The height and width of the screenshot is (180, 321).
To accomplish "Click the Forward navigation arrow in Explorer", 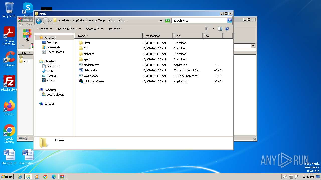I will [46, 21].
